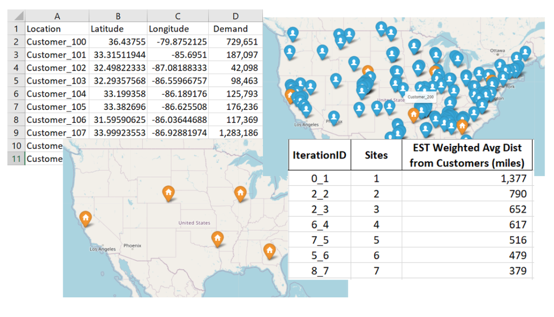This screenshot has width=554, height=317.
Task: Click the orange site marker near Los Angeles coast
Action: (85, 218)
